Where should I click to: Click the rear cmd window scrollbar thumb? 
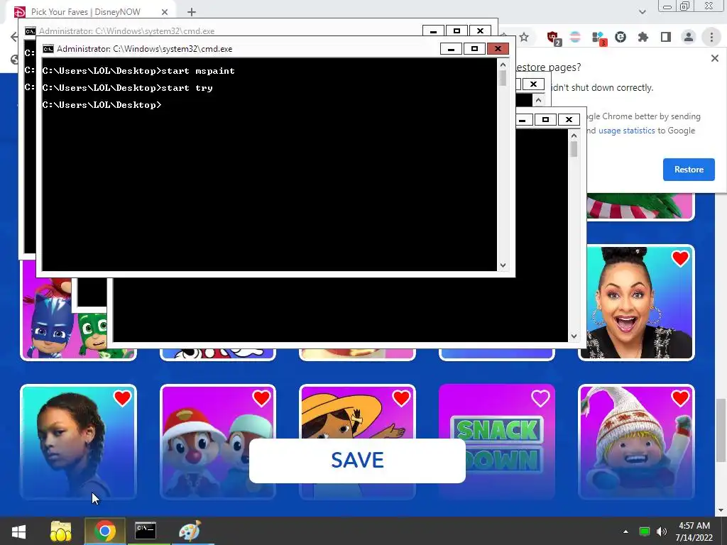[574, 149]
